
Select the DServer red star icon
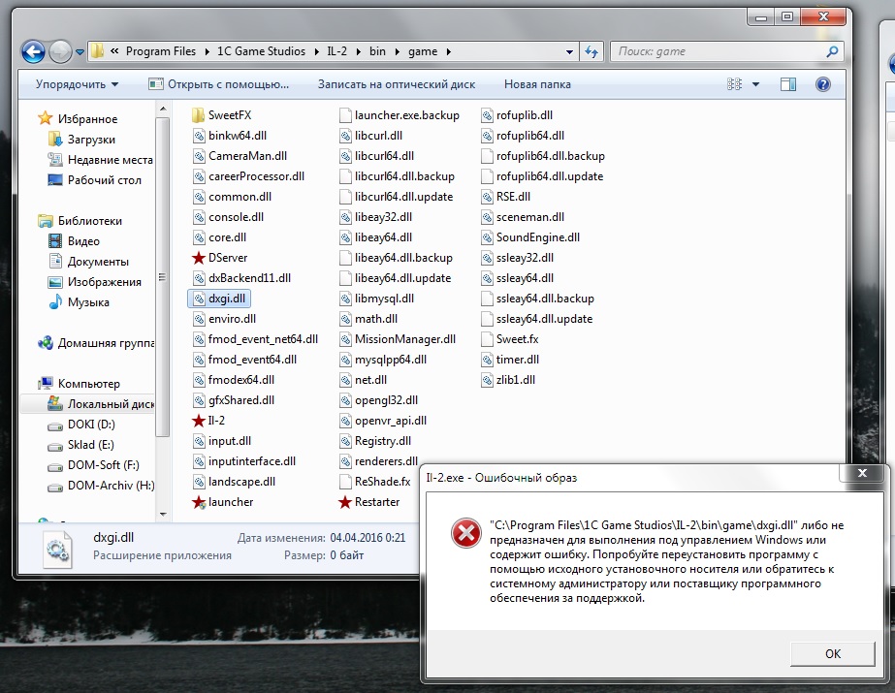pos(198,258)
